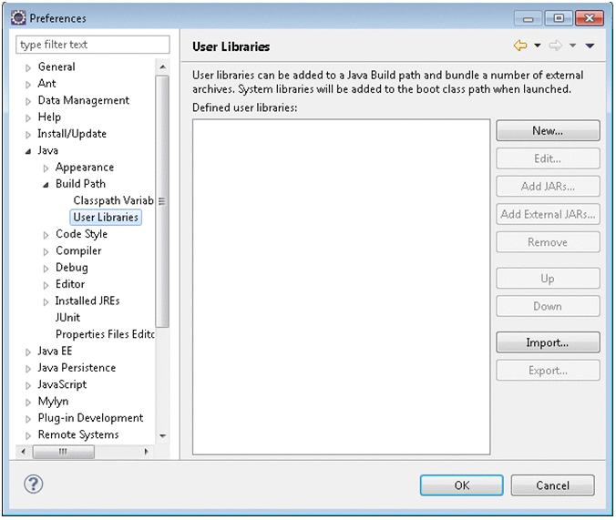Click the Preferences window title icon
616x520 pixels.
pos(18,18)
